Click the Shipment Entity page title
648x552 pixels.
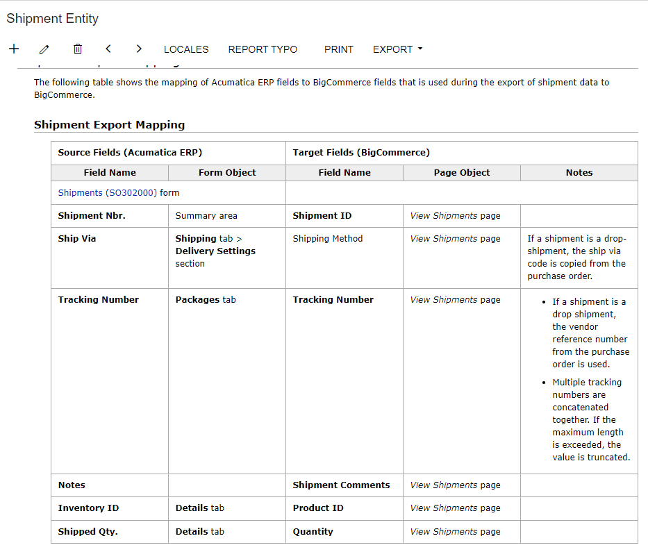[x=53, y=19]
